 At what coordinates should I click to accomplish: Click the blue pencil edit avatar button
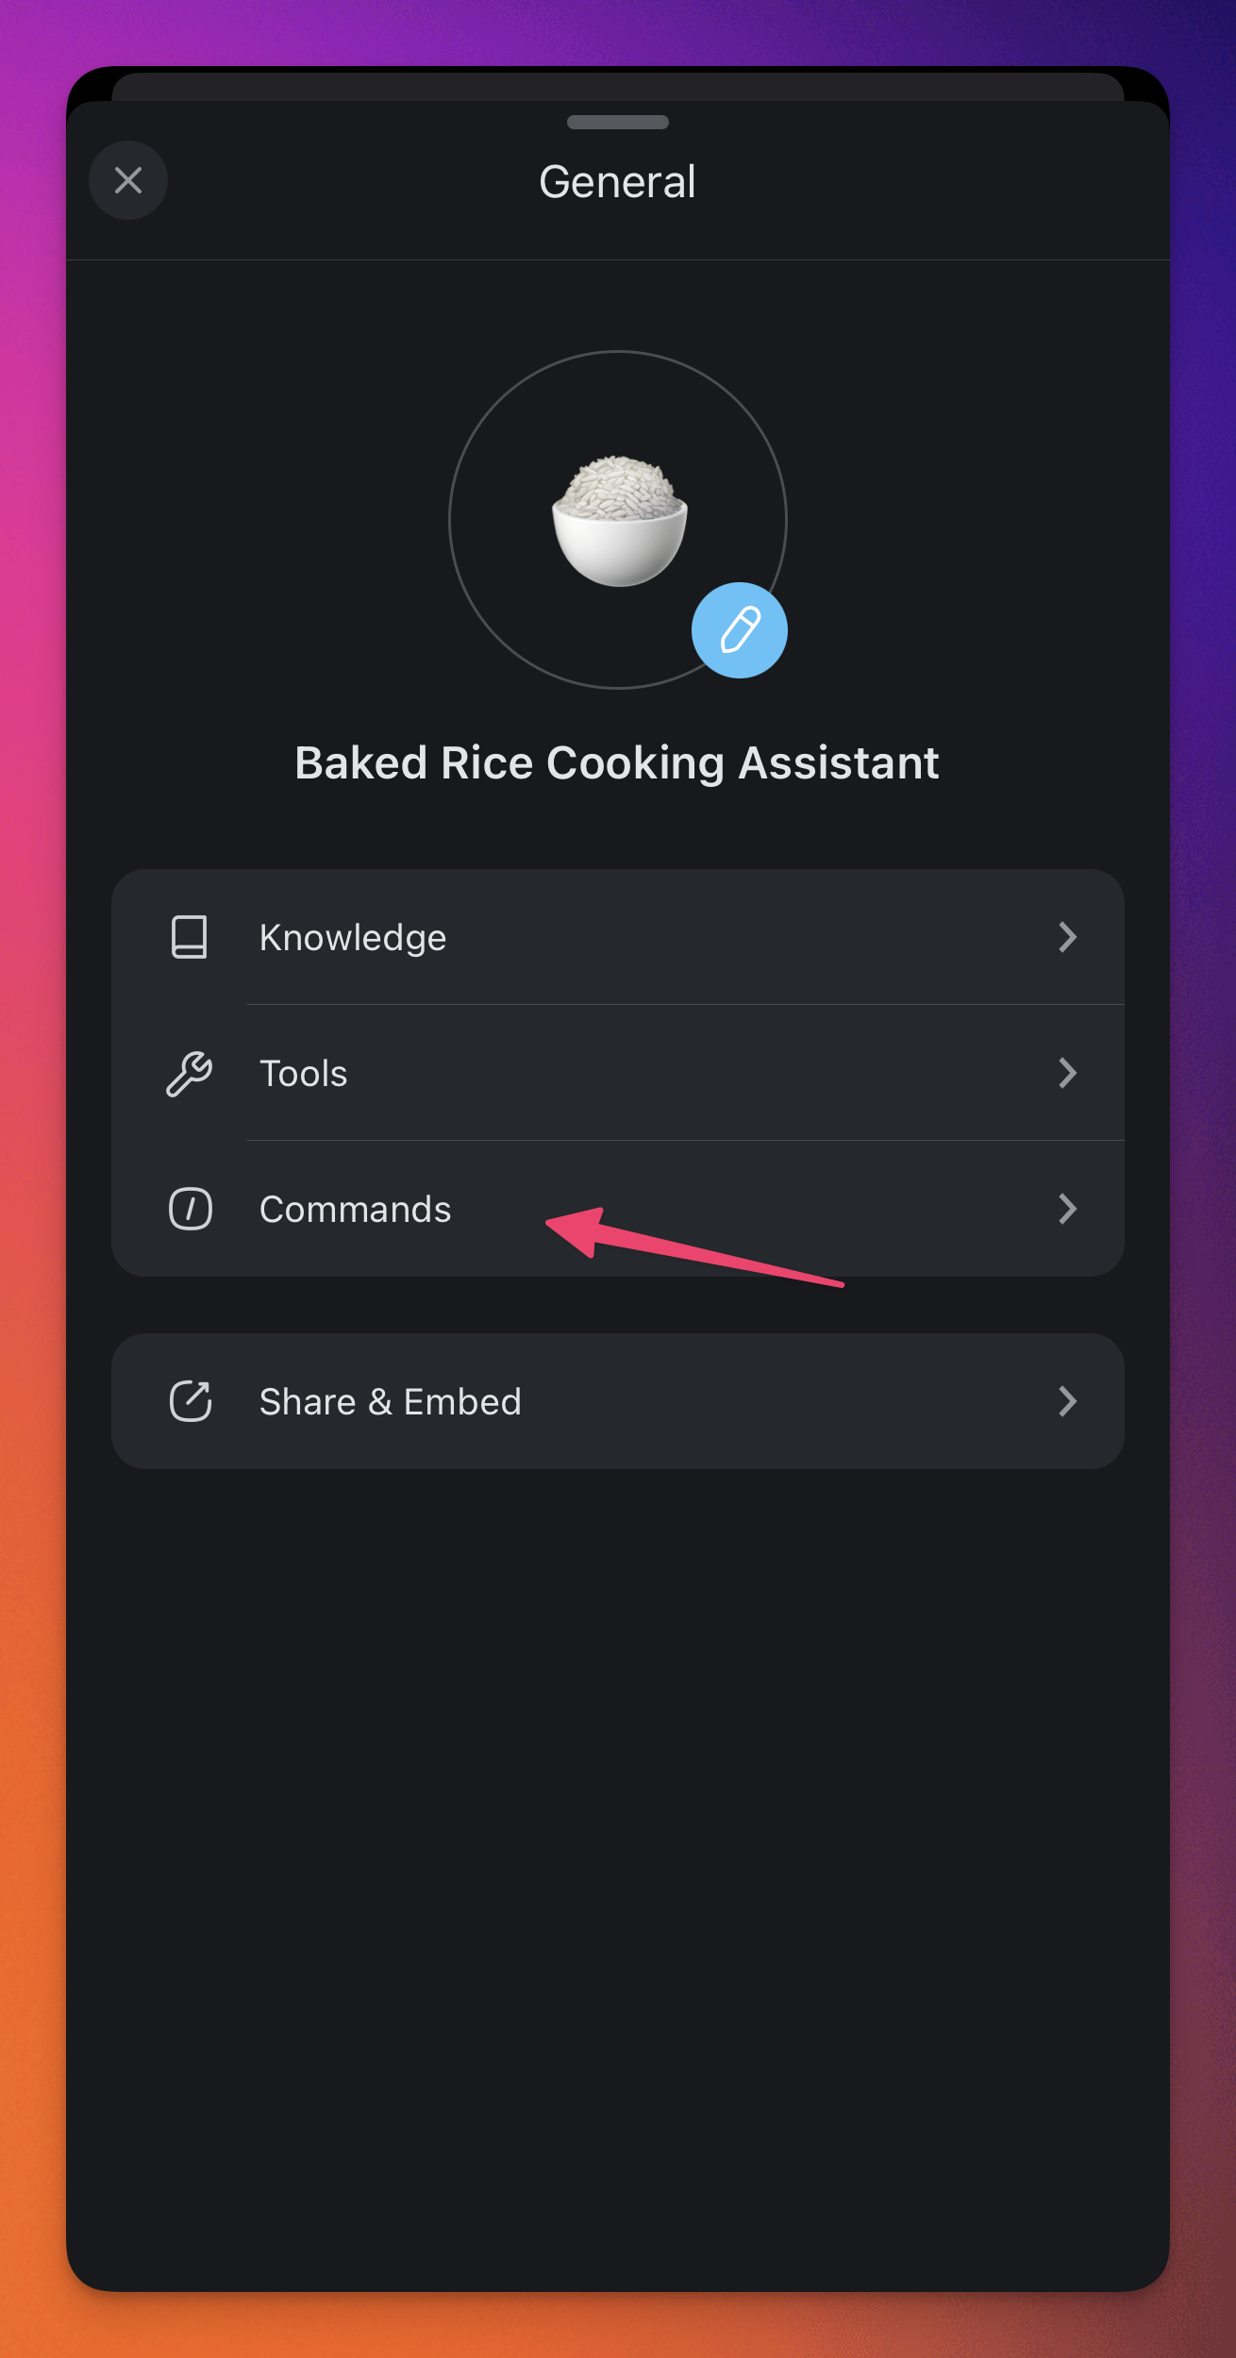[740, 630]
